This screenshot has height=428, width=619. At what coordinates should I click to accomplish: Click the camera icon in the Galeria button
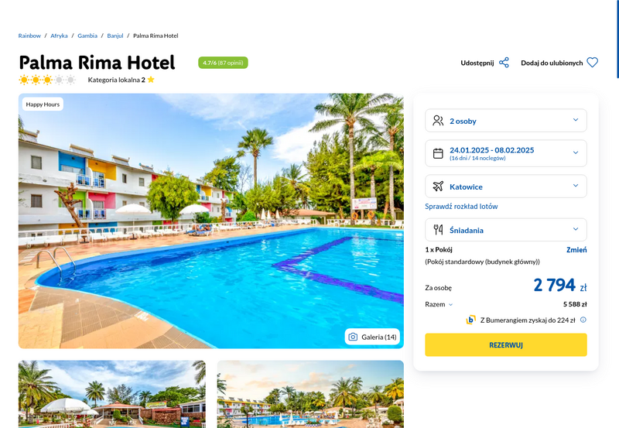(353, 337)
